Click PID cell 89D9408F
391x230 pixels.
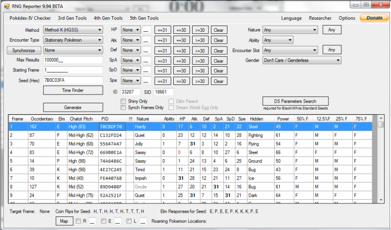tap(112, 187)
